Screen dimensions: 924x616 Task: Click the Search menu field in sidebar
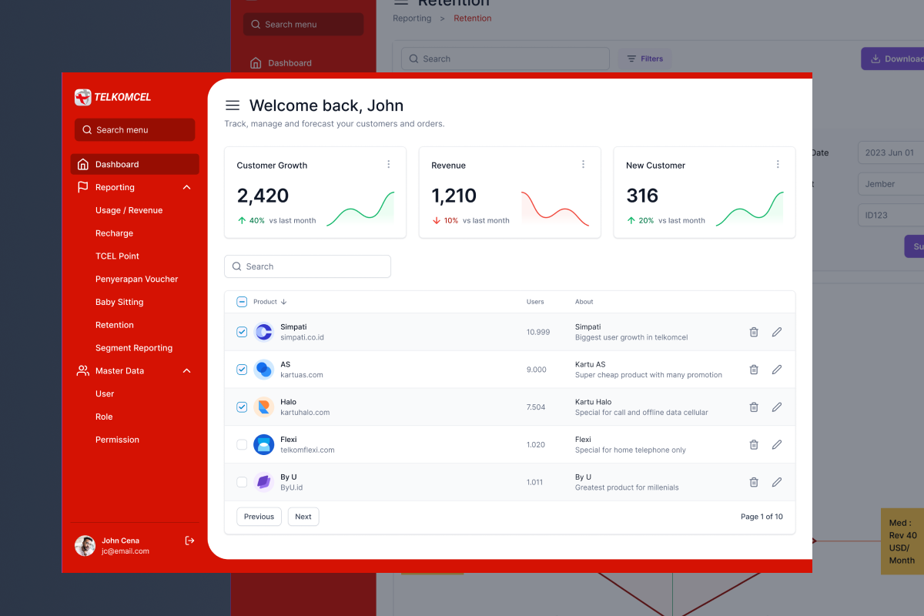point(135,130)
